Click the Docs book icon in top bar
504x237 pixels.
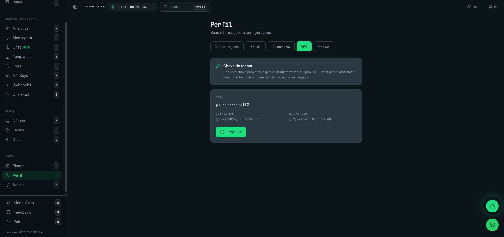[469, 7]
